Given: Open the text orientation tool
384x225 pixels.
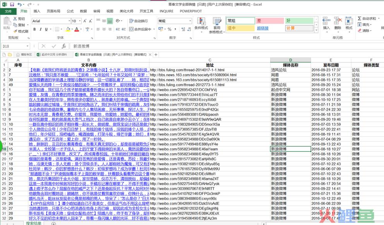Looking at the screenshot, I should (x=118, y=21).
